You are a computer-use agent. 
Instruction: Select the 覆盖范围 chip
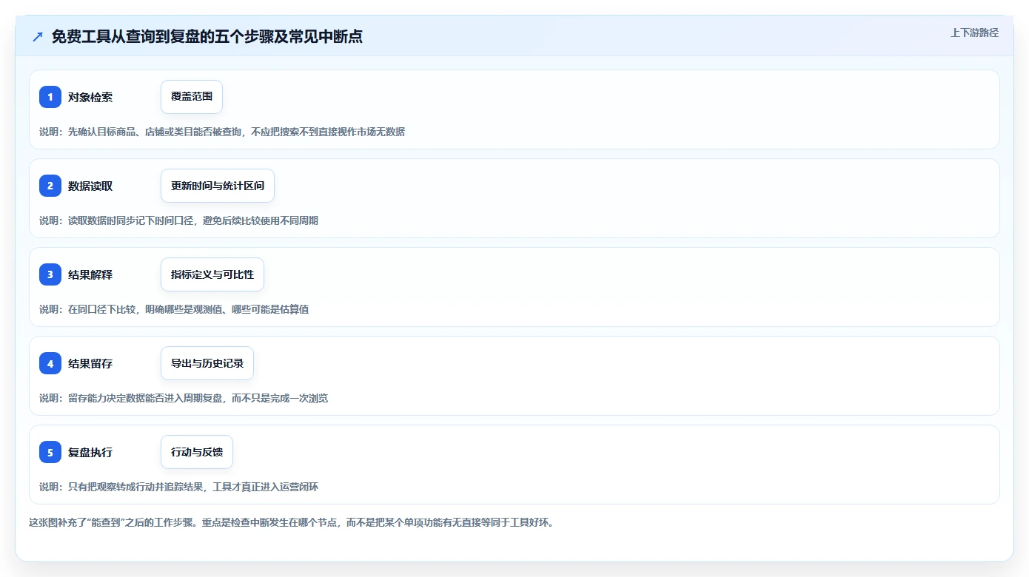pyautogui.click(x=192, y=97)
